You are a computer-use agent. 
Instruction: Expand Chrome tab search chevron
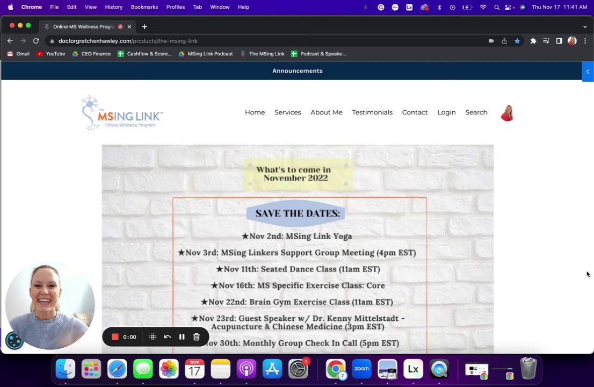pyautogui.click(x=585, y=27)
